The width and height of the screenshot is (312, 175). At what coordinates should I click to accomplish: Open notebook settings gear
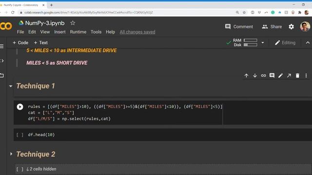[x=292, y=27]
